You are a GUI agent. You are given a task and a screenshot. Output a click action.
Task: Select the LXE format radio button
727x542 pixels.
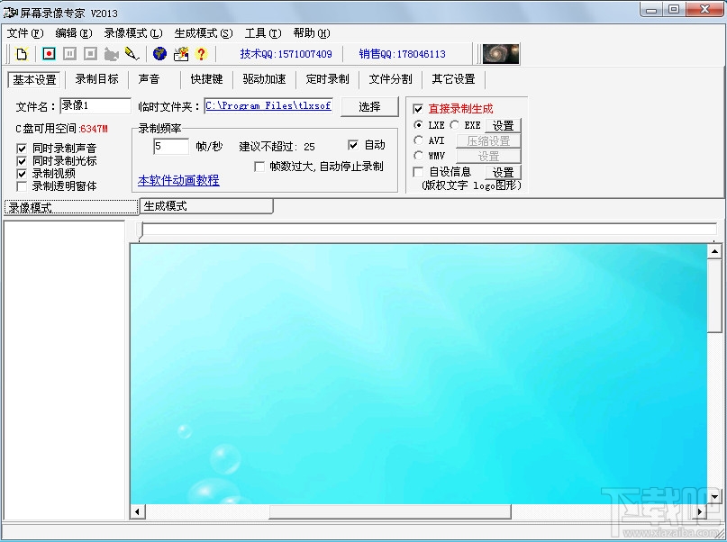pyautogui.click(x=418, y=125)
